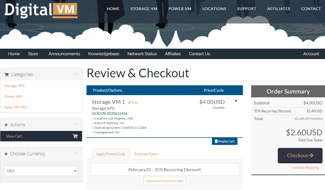The width and height of the screenshot is (325, 190).
Task: Click the Empty Cart button
Action: click(225, 141)
